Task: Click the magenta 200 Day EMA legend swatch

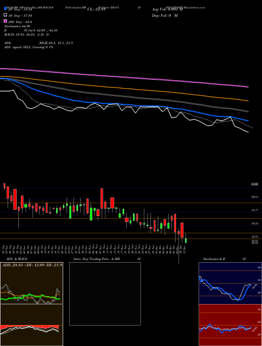Action: tap(5, 21)
